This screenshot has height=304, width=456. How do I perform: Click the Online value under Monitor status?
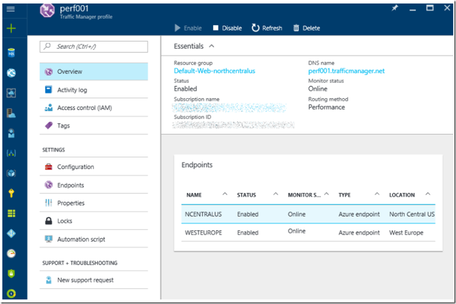[x=318, y=89]
